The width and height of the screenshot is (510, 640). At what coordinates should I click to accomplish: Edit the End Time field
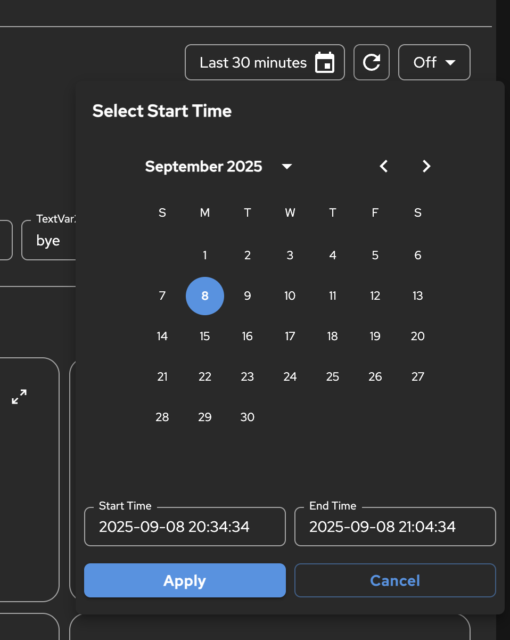coord(395,527)
